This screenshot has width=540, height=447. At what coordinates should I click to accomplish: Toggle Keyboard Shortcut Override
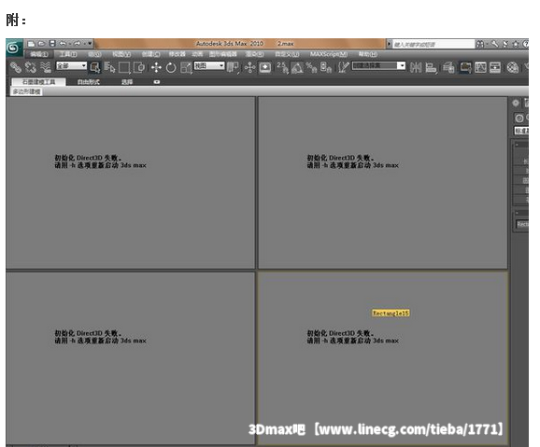point(264,67)
